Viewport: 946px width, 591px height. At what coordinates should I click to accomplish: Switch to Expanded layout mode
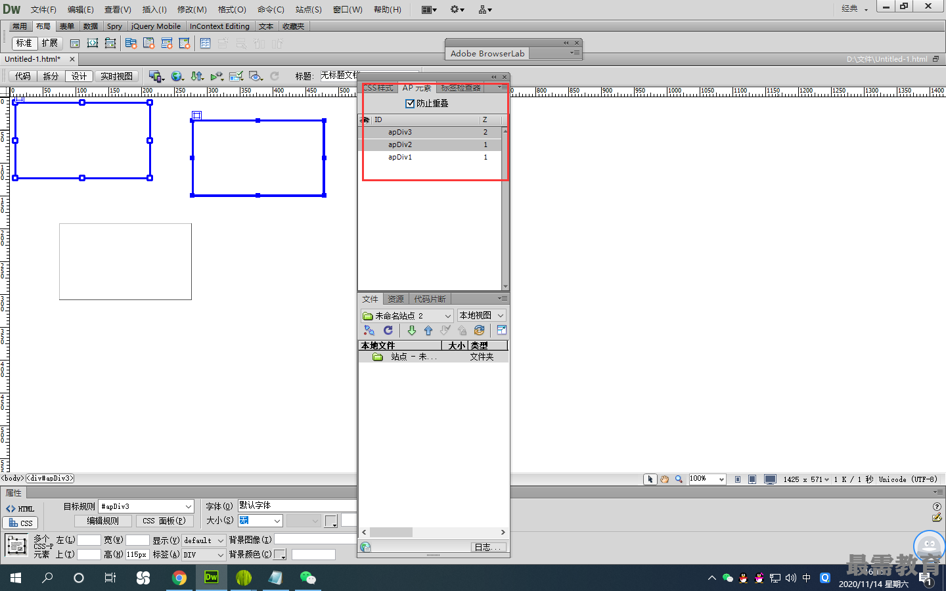(x=50, y=43)
